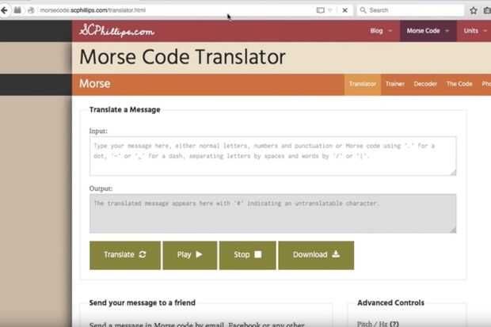Viewport: 491px width, 327px height.
Task: Toggle reader view icon in address bar
Action: pyautogui.click(x=321, y=10)
